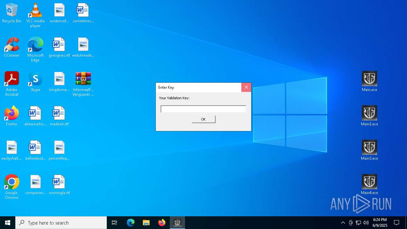Open the Windows Start menu
The height and width of the screenshot is (229, 407).
click(8, 223)
